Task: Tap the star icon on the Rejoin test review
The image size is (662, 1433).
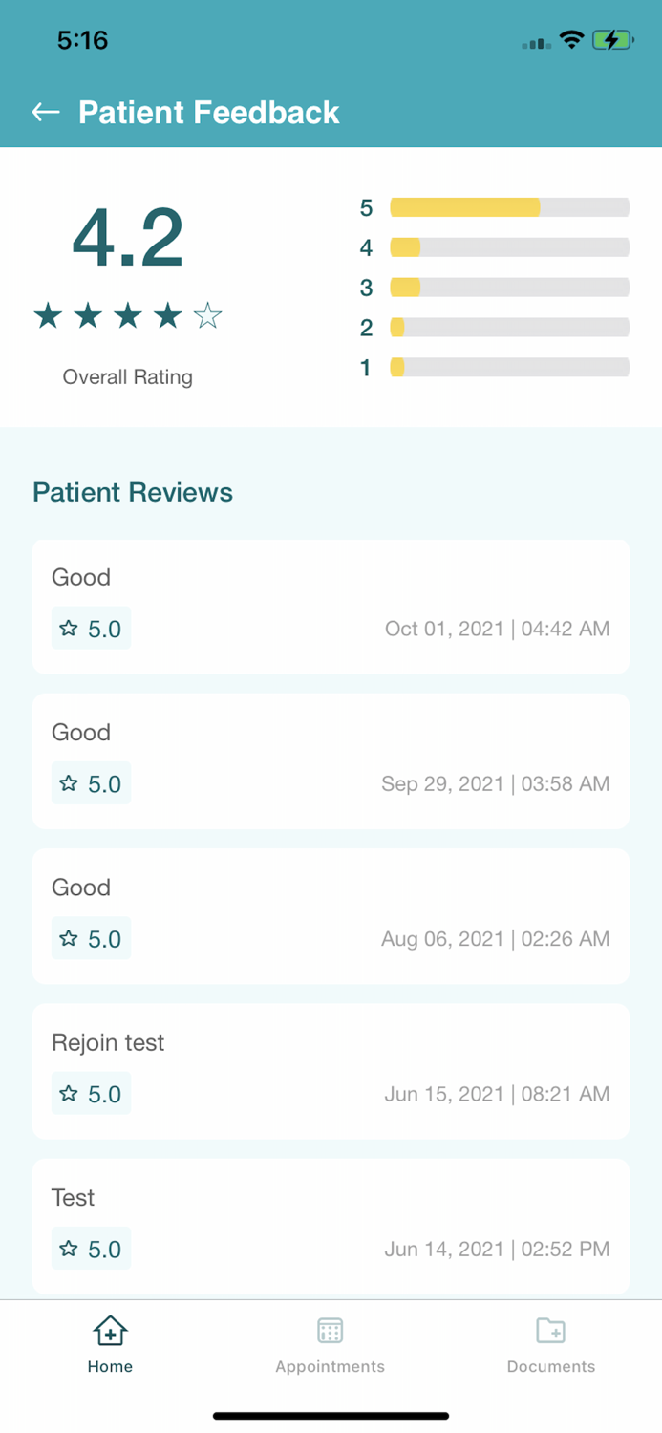Action: coord(67,1093)
